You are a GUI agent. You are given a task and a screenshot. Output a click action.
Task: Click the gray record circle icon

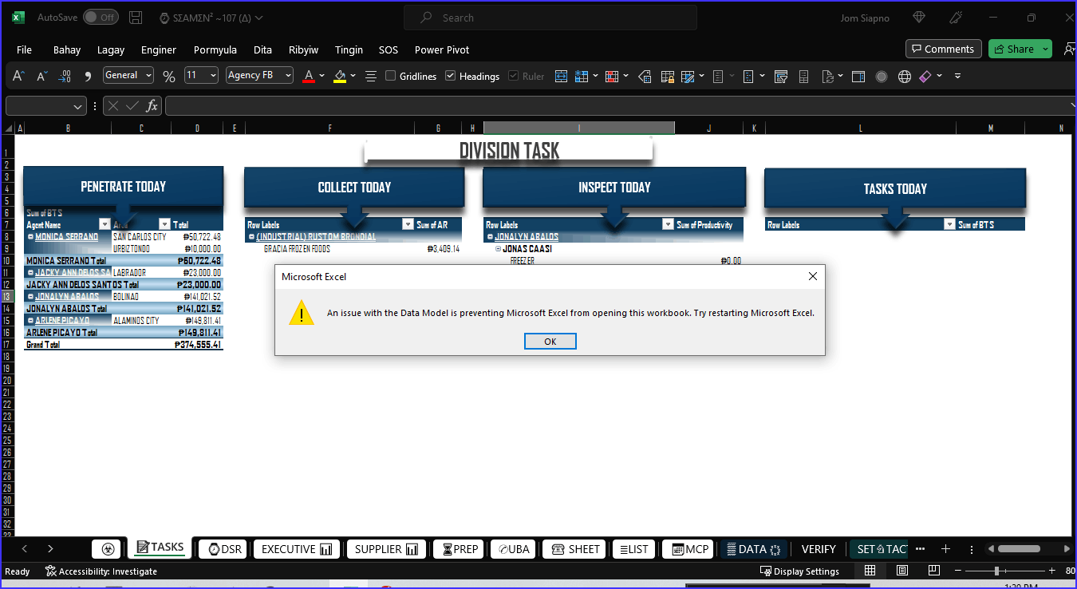point(882,76)
